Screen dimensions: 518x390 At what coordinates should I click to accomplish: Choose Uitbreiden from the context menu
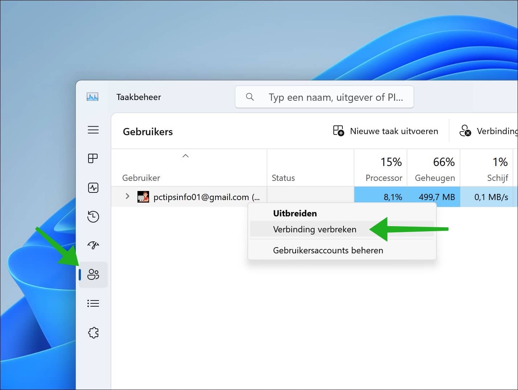pyautogui.click(x=295, y=213)
